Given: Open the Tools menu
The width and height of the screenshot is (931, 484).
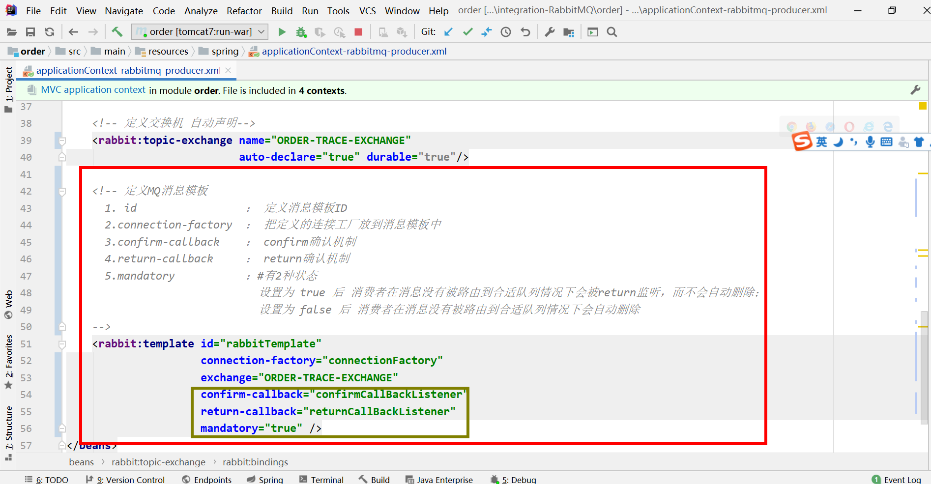Looking at the screenshot, I should point(338,10).
